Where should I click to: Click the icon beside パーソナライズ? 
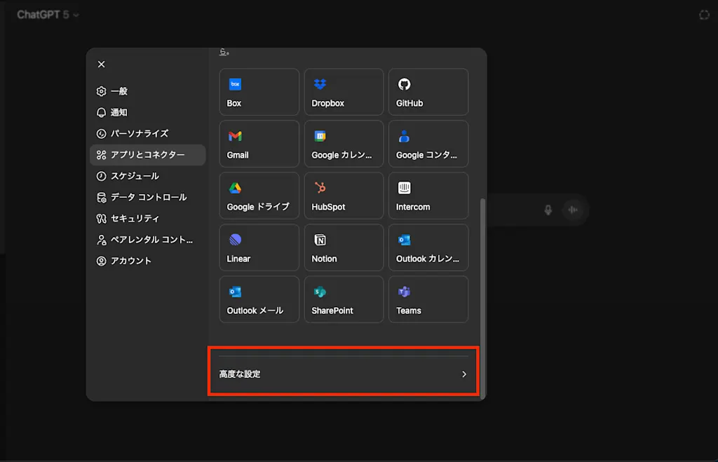pyautogui.click(x=101, y=134)
